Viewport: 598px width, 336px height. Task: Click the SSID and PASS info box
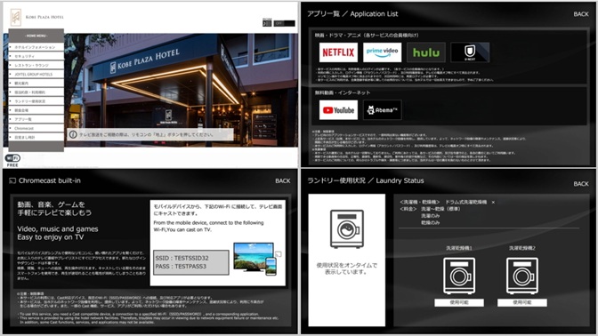coord(191,262)
